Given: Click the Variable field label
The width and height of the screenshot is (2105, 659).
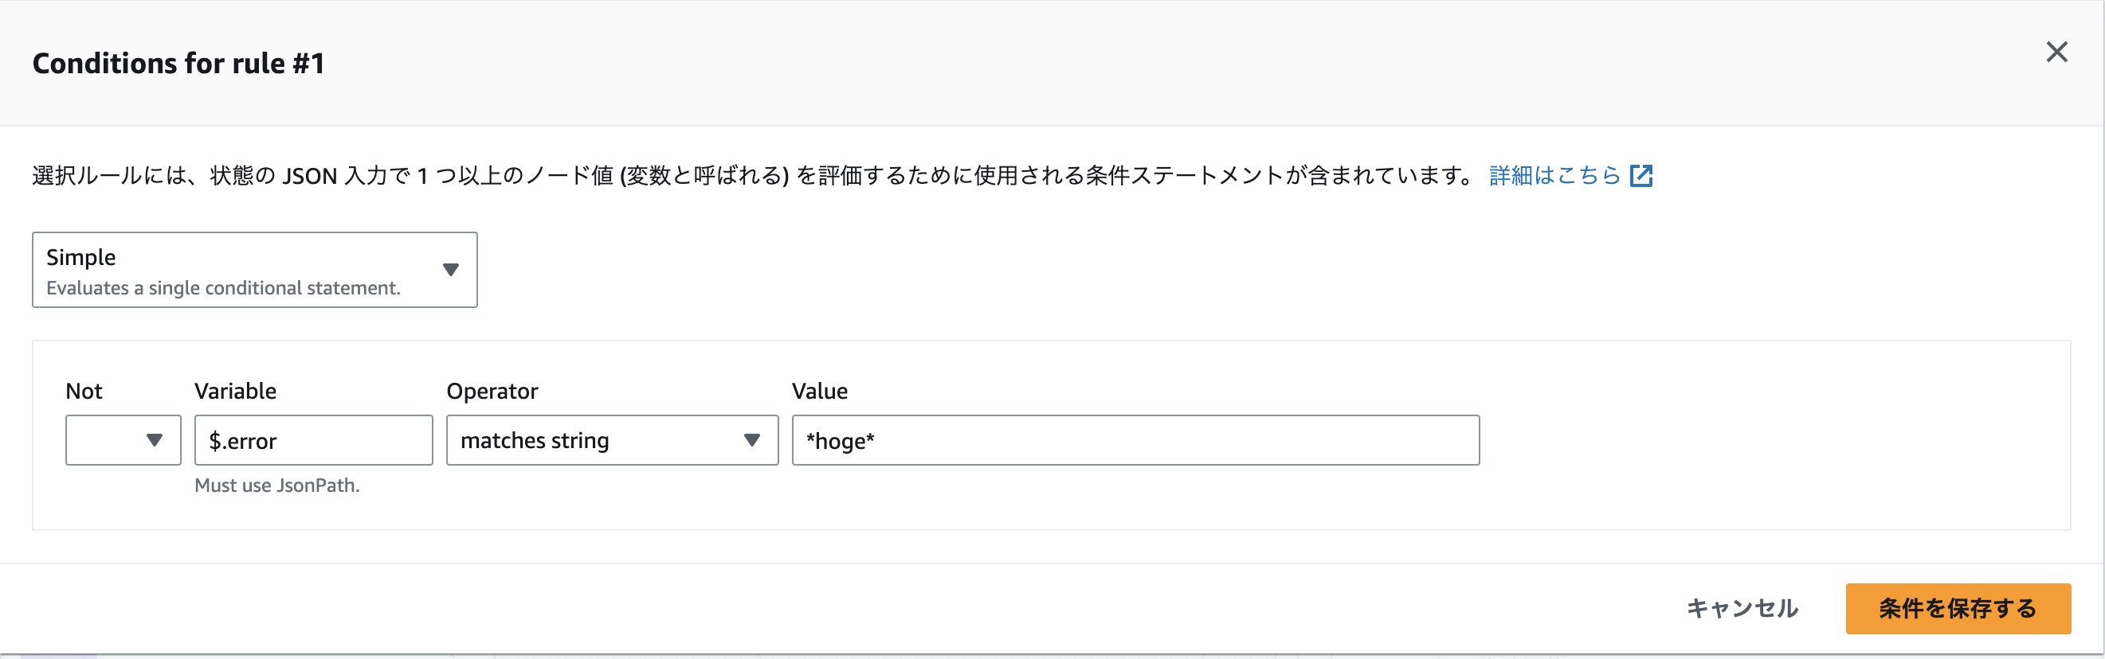Looking at the screenshot, I should (x=235, y=391).
